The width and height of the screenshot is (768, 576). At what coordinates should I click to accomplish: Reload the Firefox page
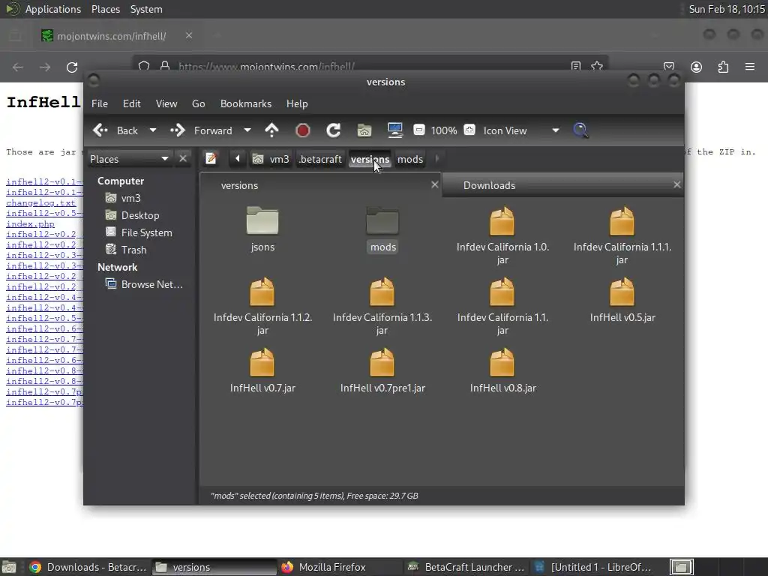(x=72, y=67)
